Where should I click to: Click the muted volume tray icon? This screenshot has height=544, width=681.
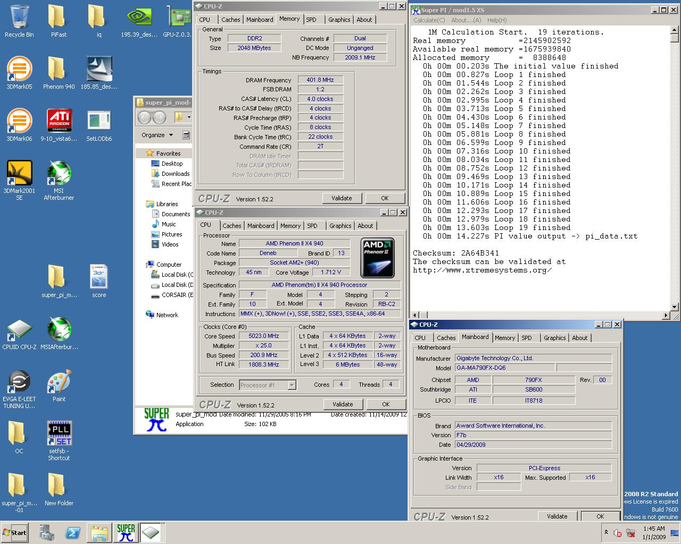[618, 533]
